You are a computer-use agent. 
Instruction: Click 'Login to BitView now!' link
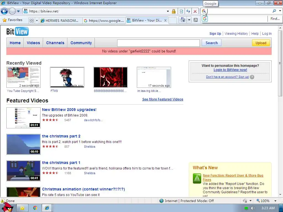pyautogui.click(x=230, y=70)
